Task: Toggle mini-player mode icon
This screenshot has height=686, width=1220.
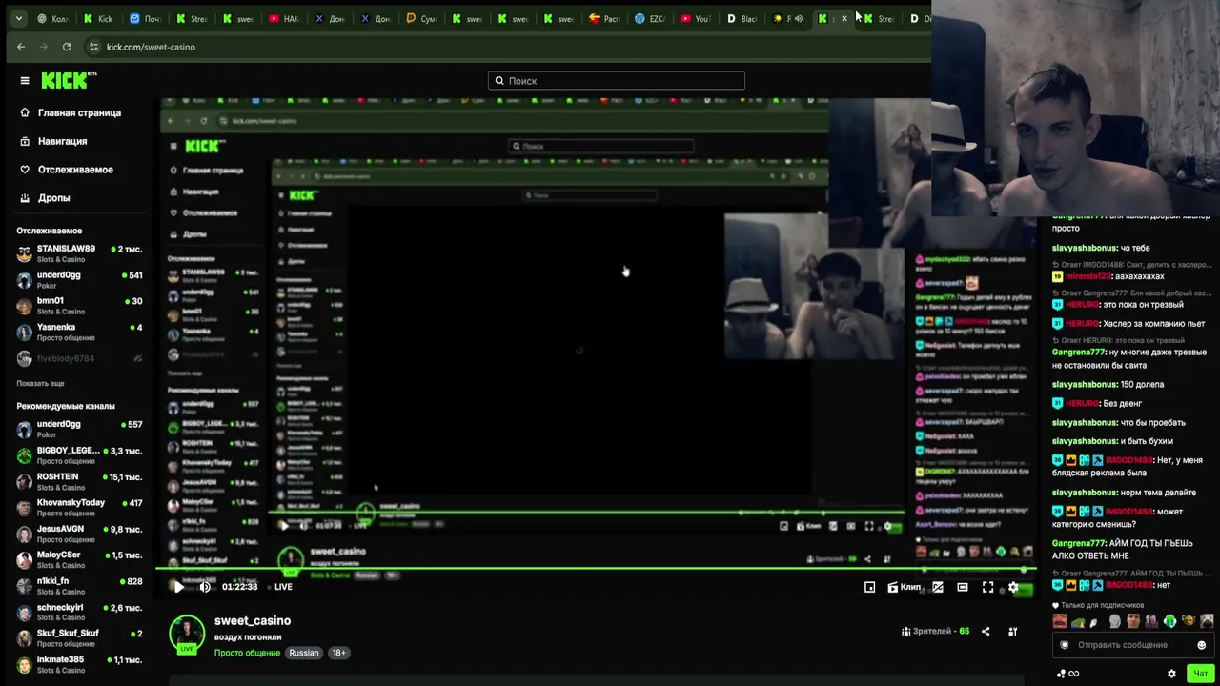Action: click(869, 587)
